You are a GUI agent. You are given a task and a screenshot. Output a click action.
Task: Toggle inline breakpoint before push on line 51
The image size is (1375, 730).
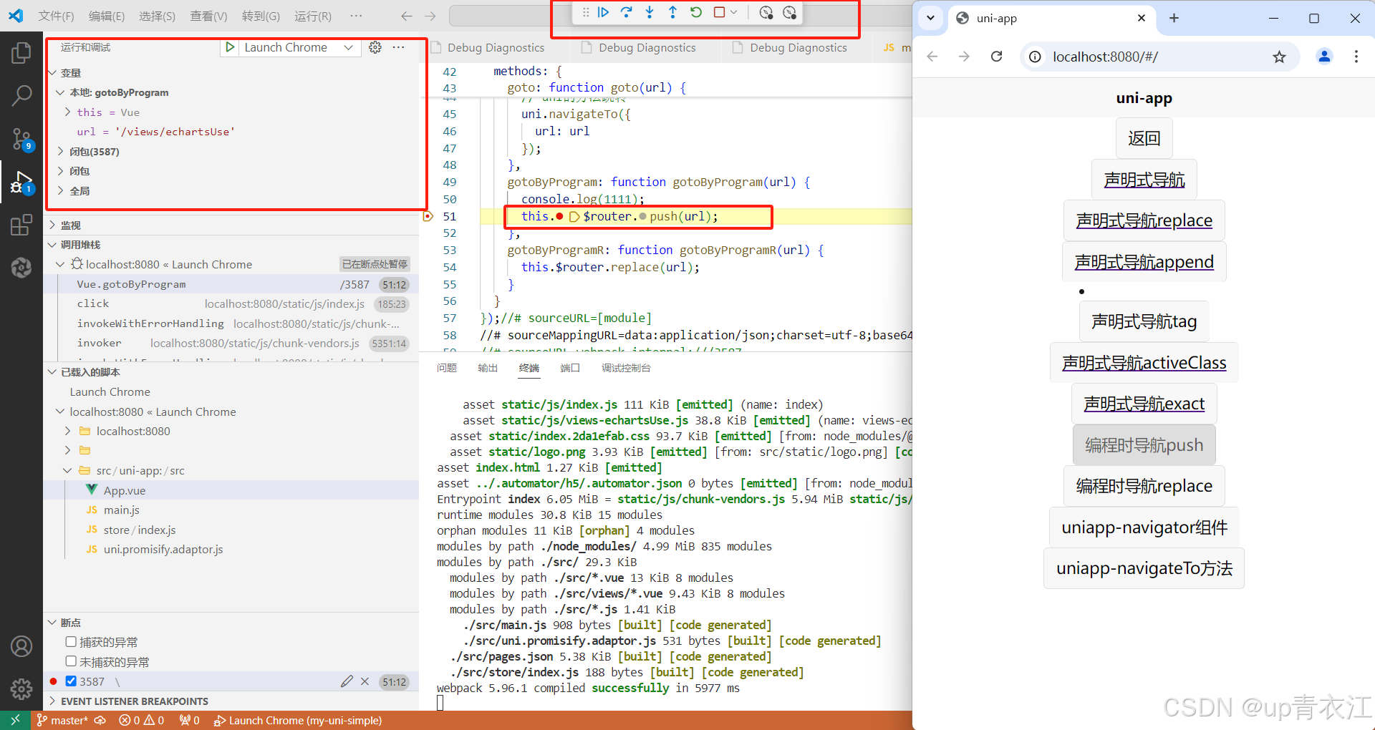[x=642, y=216]
